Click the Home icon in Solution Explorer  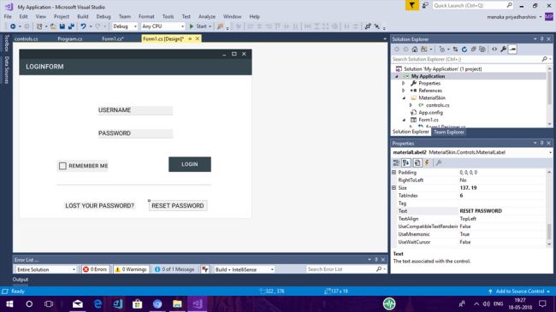click(x=415, y=50)
